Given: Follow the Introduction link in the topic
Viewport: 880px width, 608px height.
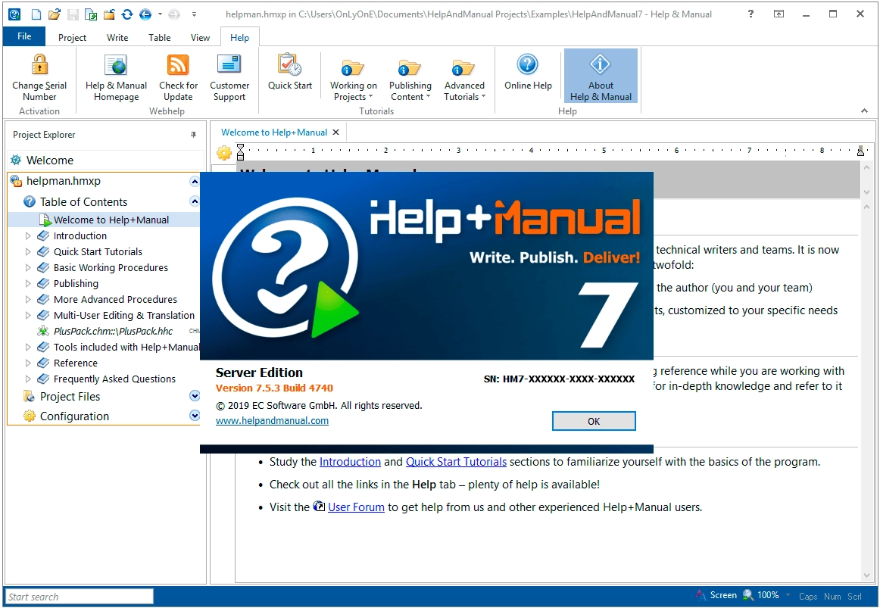Looking at the screenshot, I should (350, 462).
